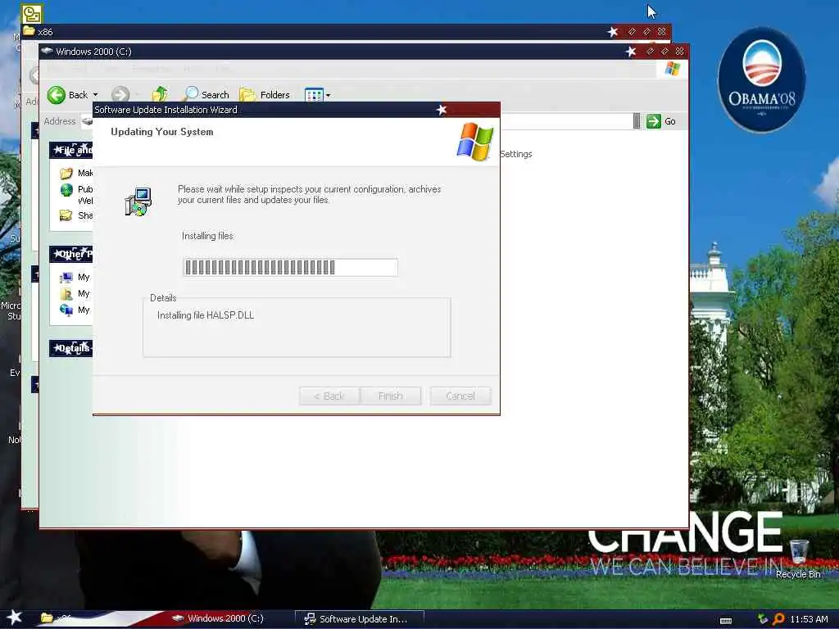Click the 'Updating Your System' heading

(162, 132)
